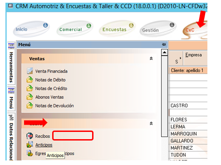Click Notas de Devolución folder icon
The image size is (221, 165).
click(x=29, y=105)
